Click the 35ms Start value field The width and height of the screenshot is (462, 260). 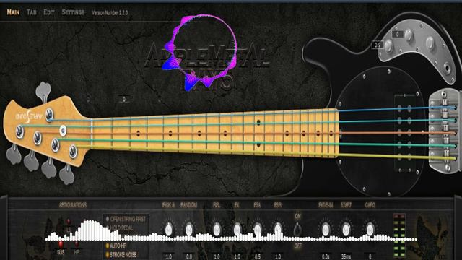(346, 256)
